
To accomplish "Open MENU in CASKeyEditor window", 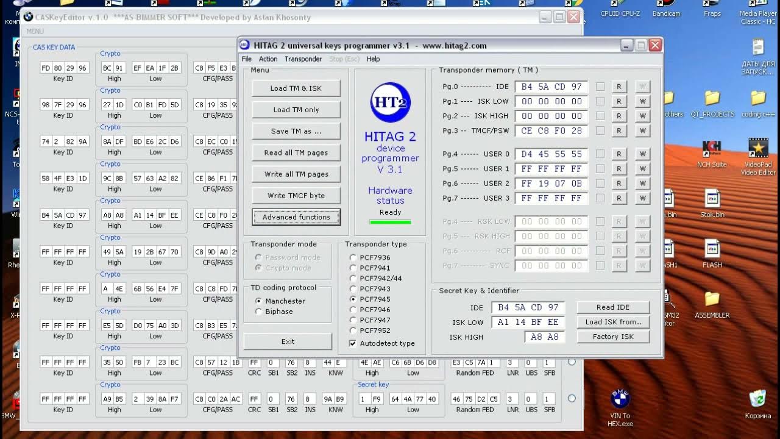I will pos(35,31).
